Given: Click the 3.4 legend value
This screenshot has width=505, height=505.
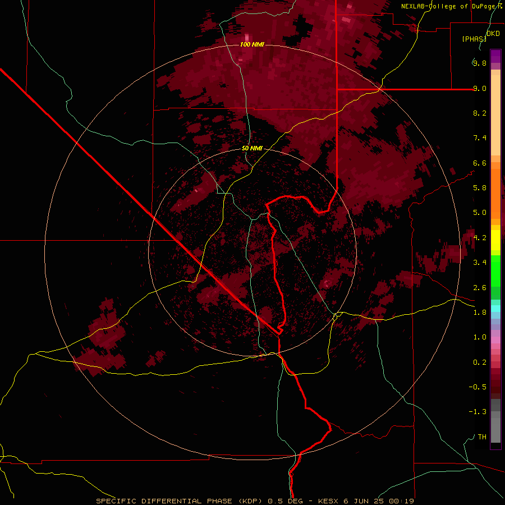Looking at the screenshot, I should (480, 263).
